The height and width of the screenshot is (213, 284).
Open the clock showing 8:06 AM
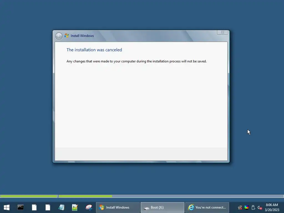click(x=272, y=207)
